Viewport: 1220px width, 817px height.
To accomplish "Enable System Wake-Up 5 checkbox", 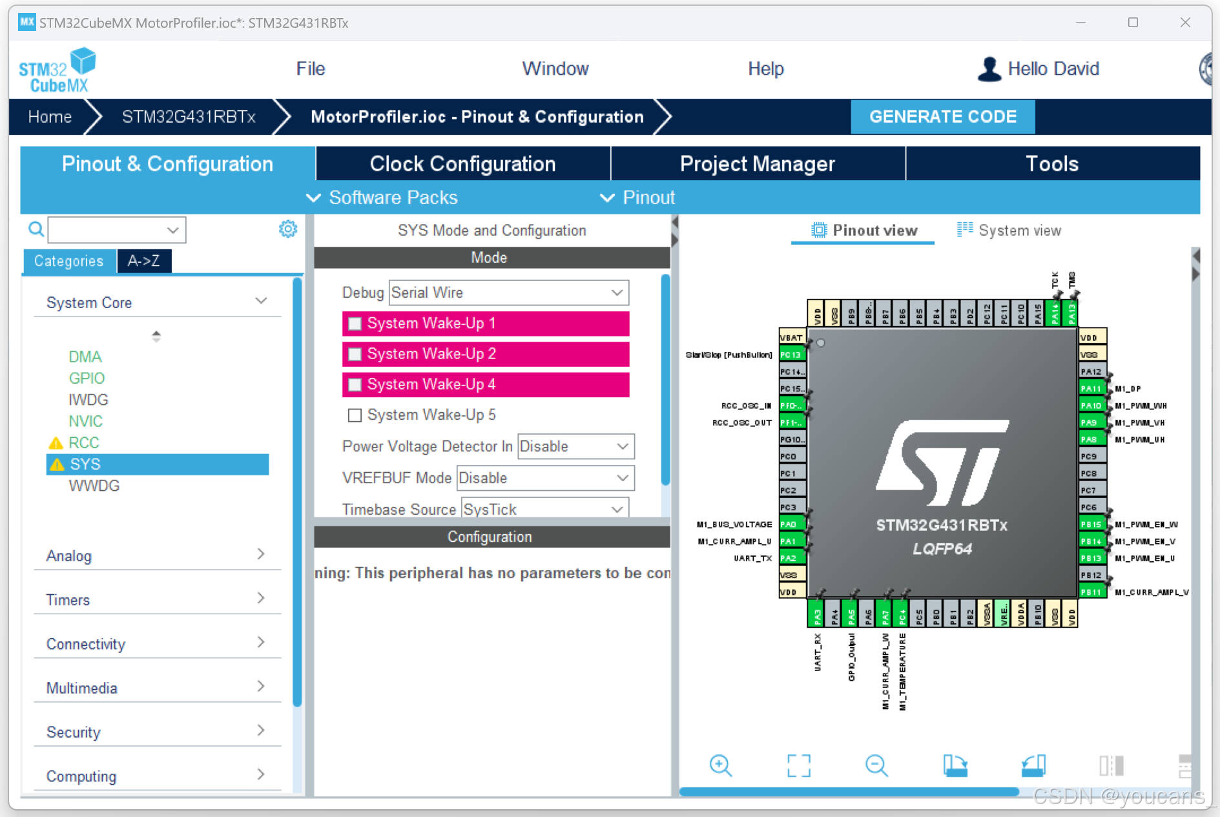I will [x=355, y=415].
